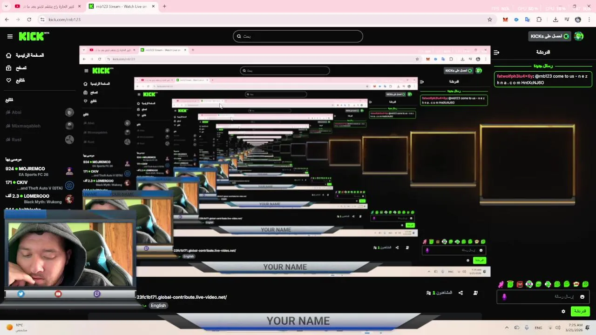596x335 pixels.
Task: Open a new browser tab
Action: click(x=164, y=7)
